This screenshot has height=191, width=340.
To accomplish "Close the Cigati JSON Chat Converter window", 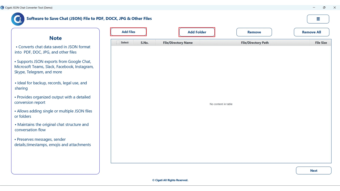I will coord(335,8).
